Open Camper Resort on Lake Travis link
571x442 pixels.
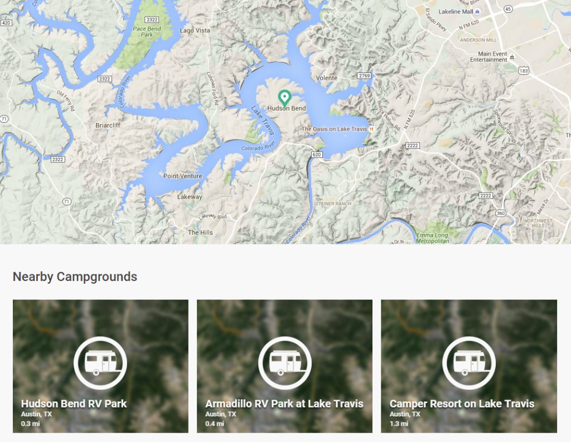462,404
